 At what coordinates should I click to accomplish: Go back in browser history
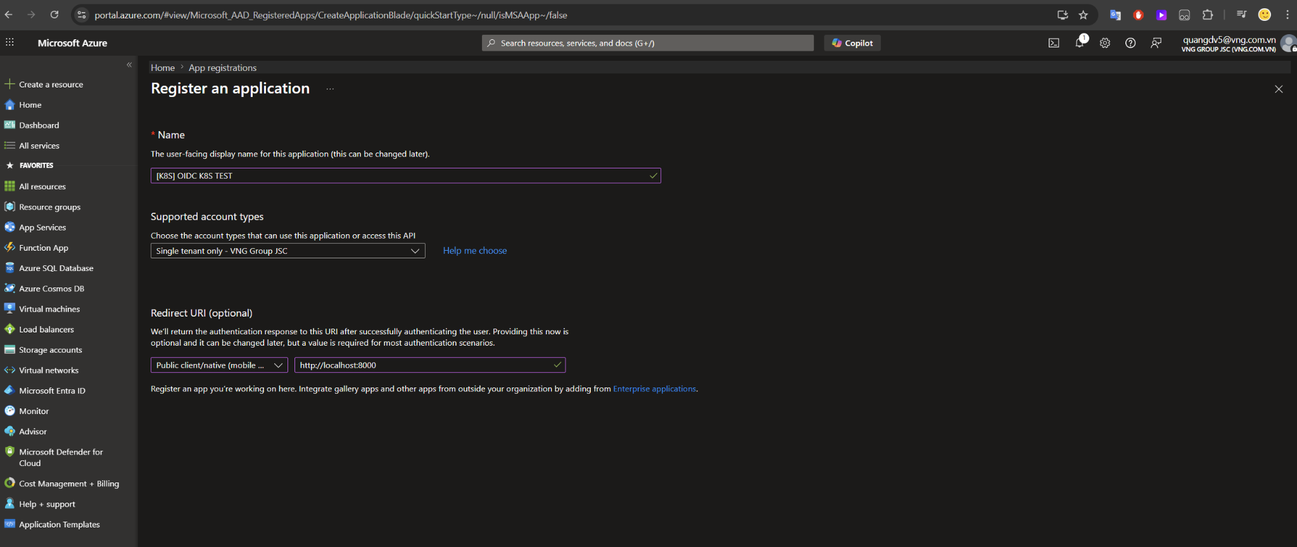pyautogui.click(x=9, y=15)
